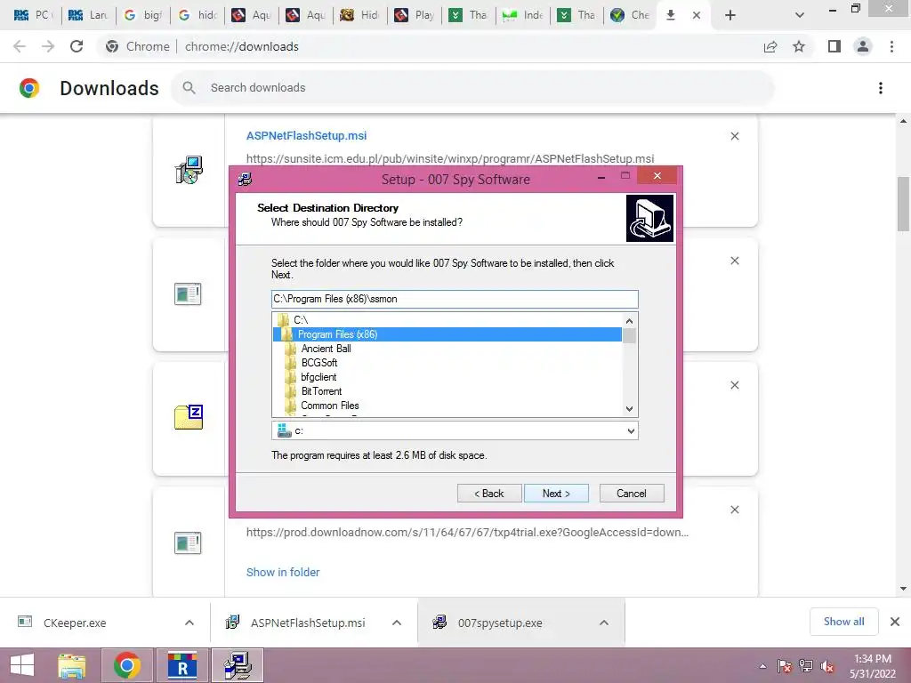
Task: Switch to the first Big Fish 'PC' tab
Action: click(x=33, y=15)
